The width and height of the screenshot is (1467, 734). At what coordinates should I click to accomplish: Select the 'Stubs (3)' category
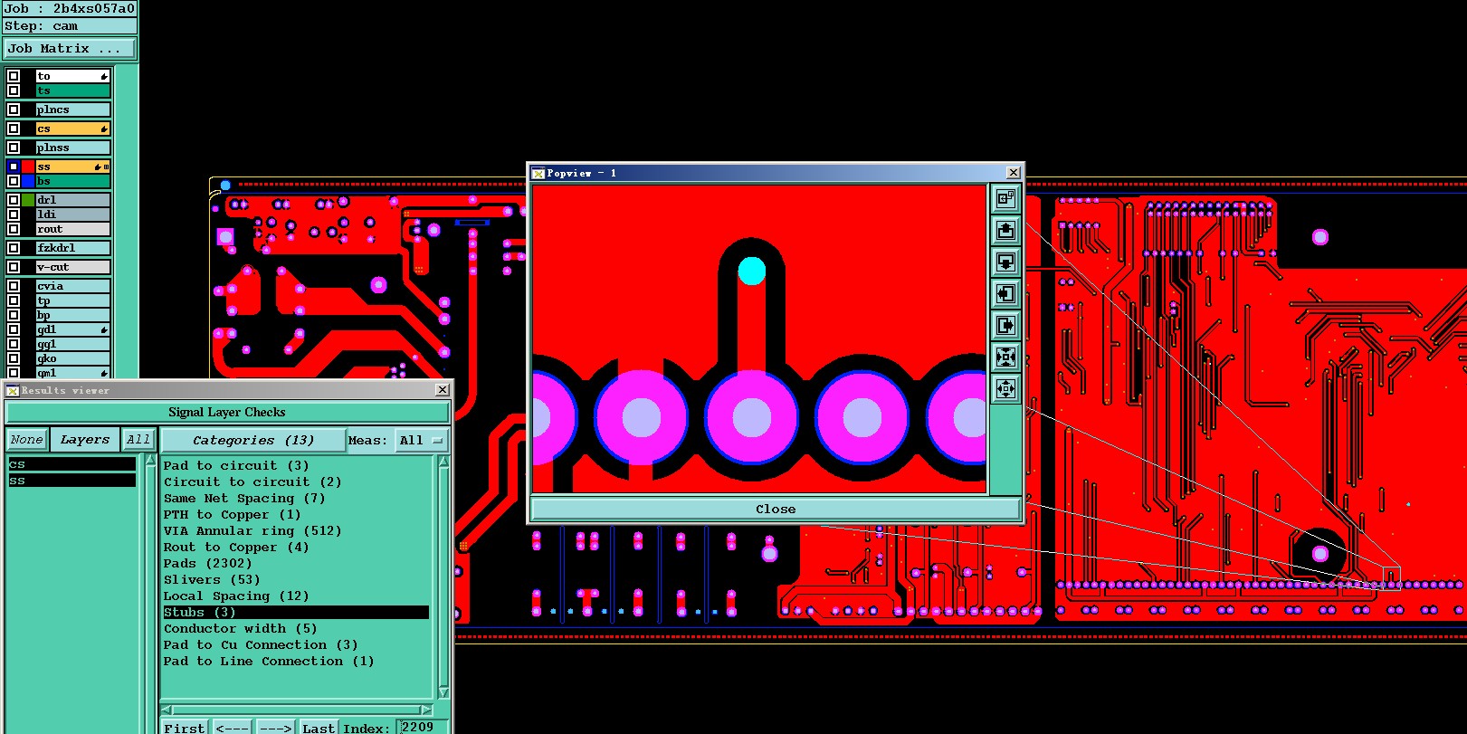coord(295,613)
